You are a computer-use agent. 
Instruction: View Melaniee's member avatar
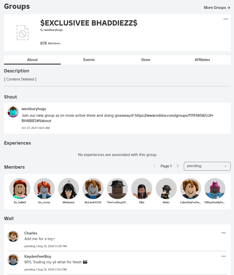pos(68,188)
